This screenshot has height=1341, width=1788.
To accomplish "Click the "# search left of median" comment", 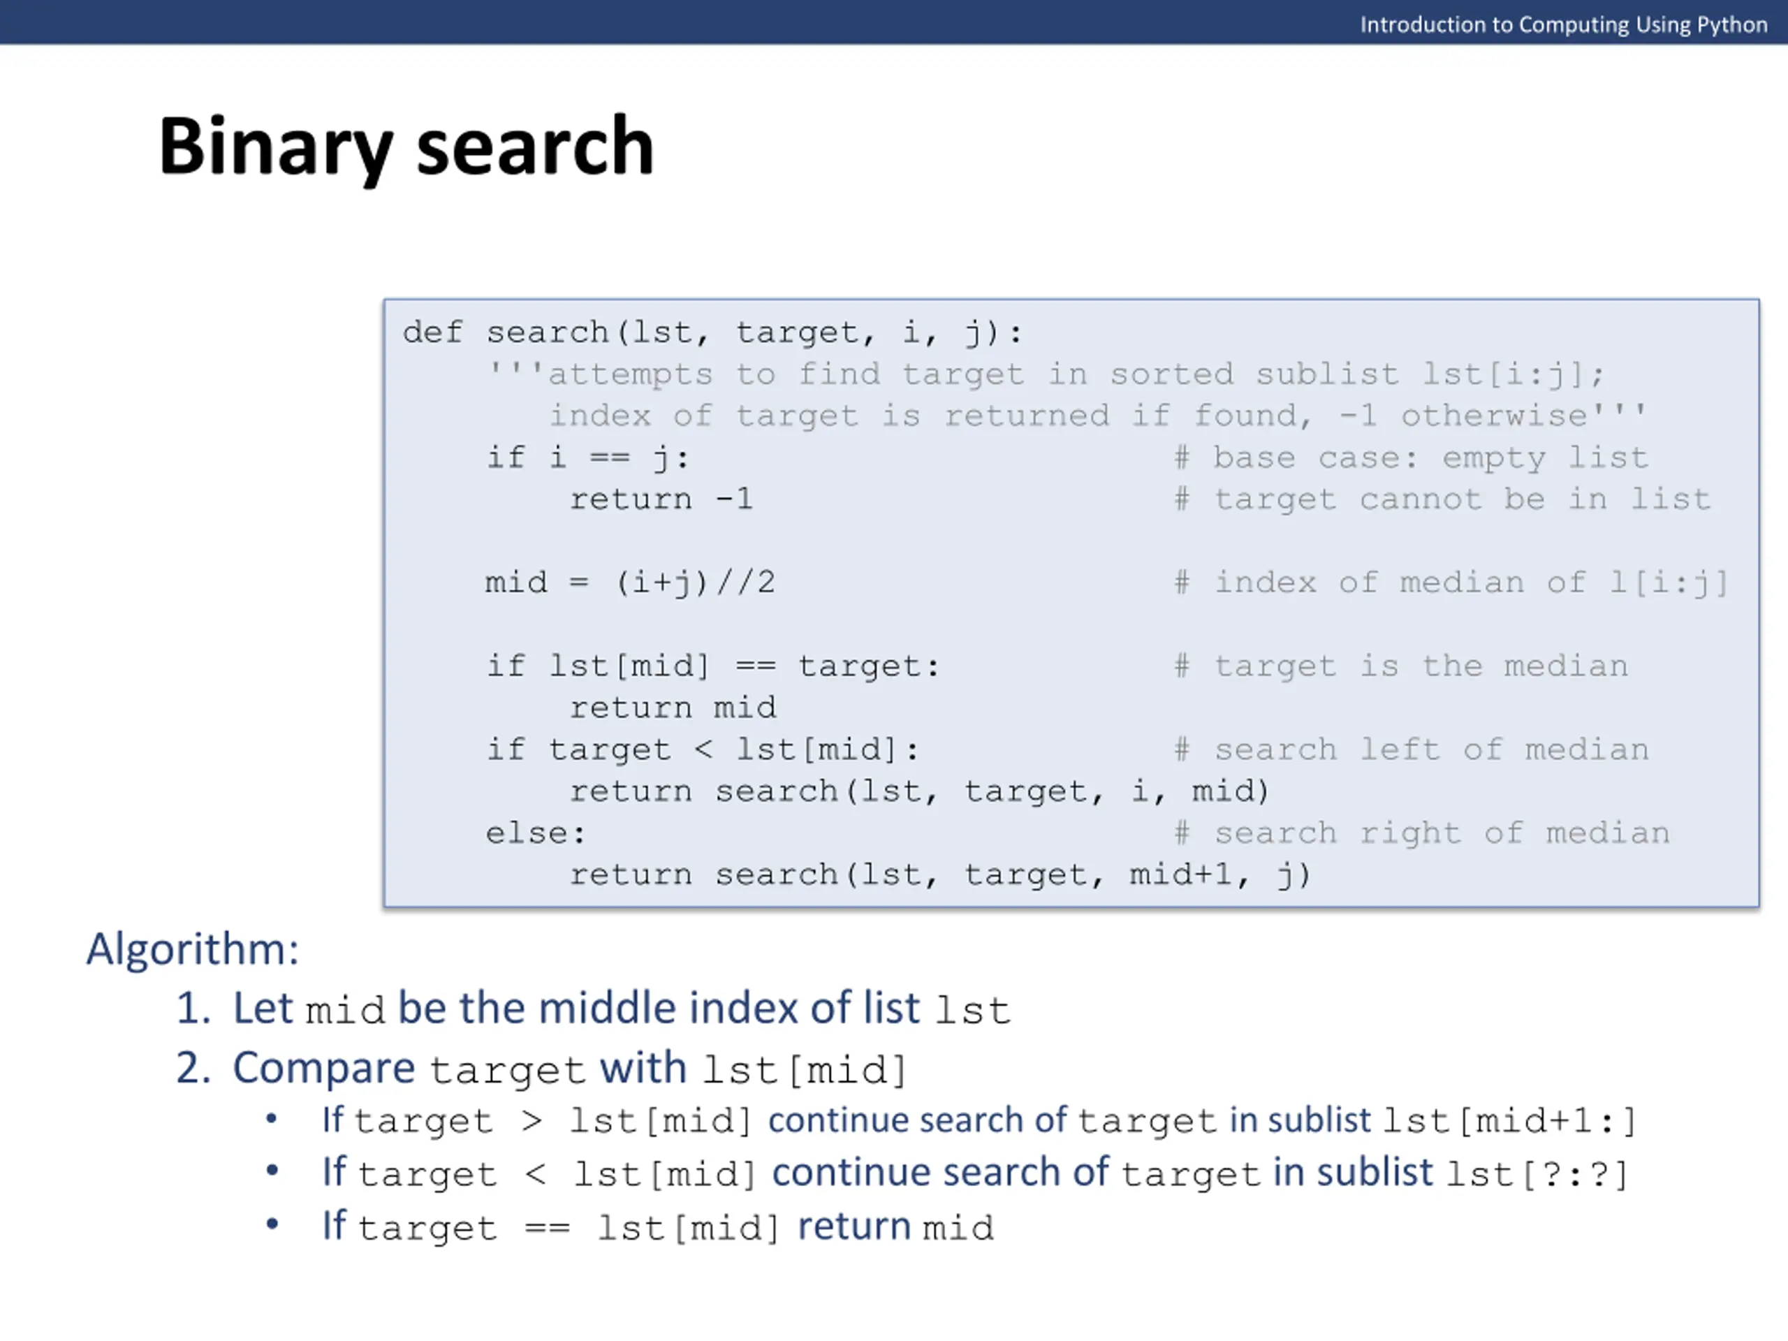I will click(1411, 750).
